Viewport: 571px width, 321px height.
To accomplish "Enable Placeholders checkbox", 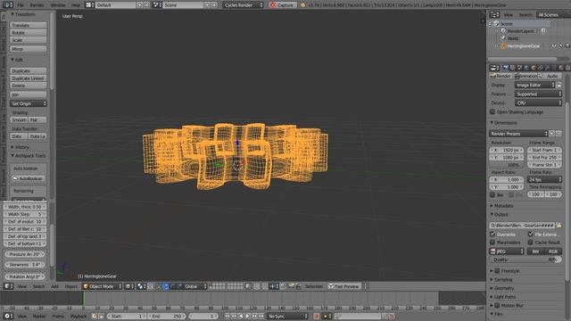I will (x=492, y=242).
